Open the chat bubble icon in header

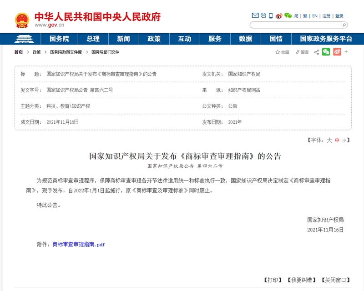click(263, 15)
